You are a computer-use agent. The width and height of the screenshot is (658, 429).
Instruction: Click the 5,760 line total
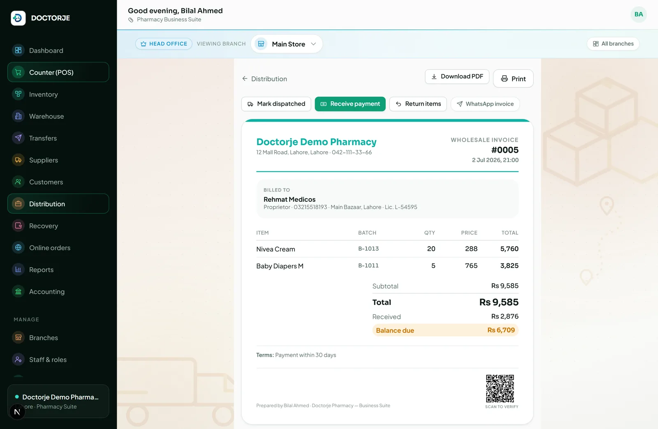(x=510, y=249)
